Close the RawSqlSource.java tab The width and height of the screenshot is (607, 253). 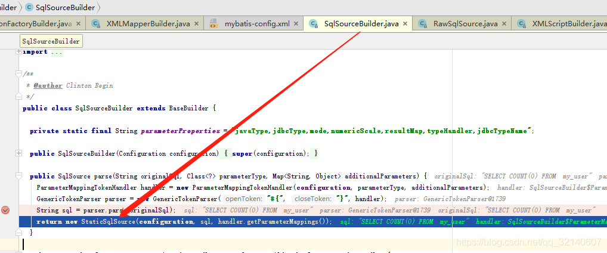(x=504, y=24)
